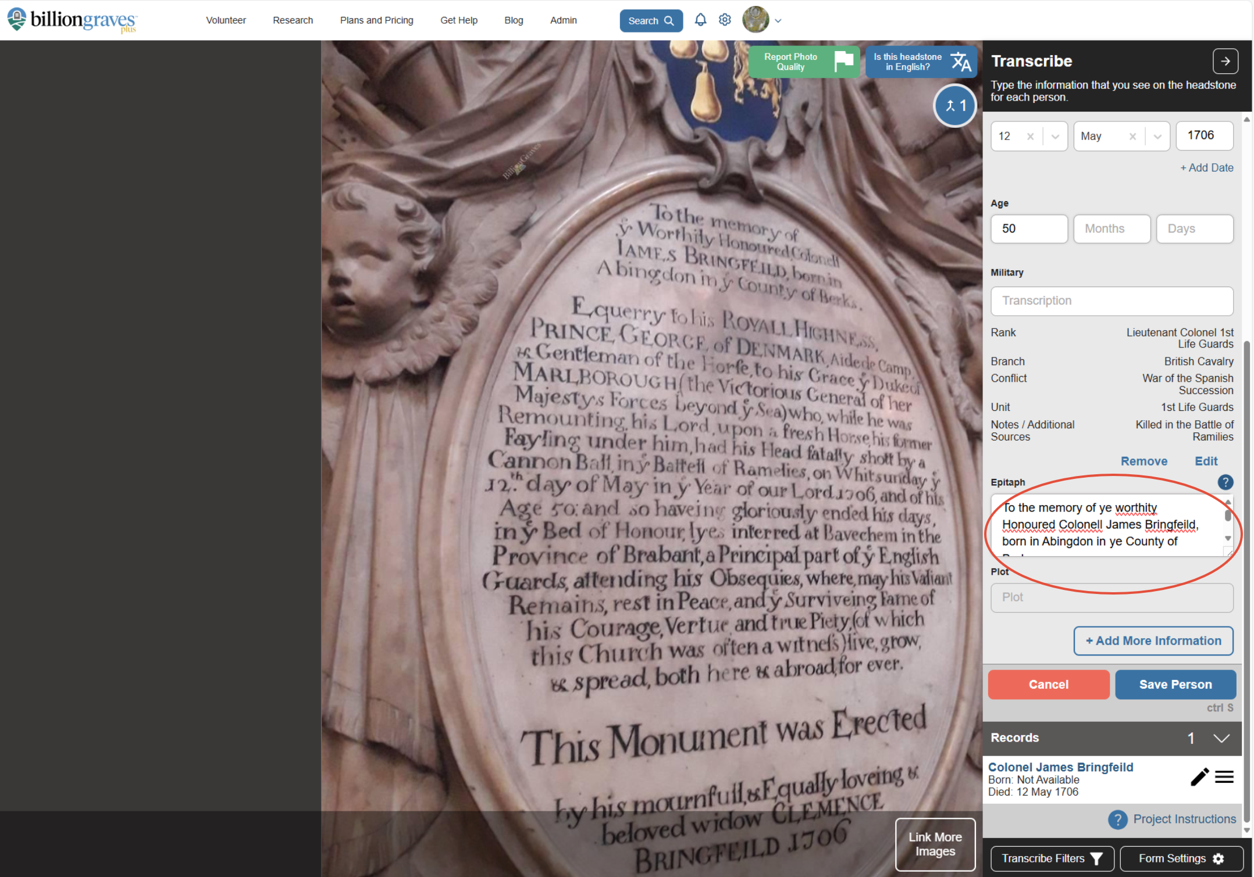This screenshot has width=1254, height=877.
Task: Click the pencil edit icon for record
Action: (1199, 777)
